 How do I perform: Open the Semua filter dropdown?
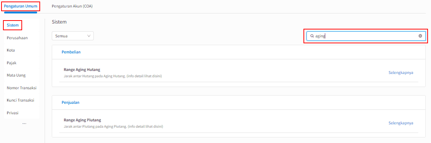(x=72, y=36)
